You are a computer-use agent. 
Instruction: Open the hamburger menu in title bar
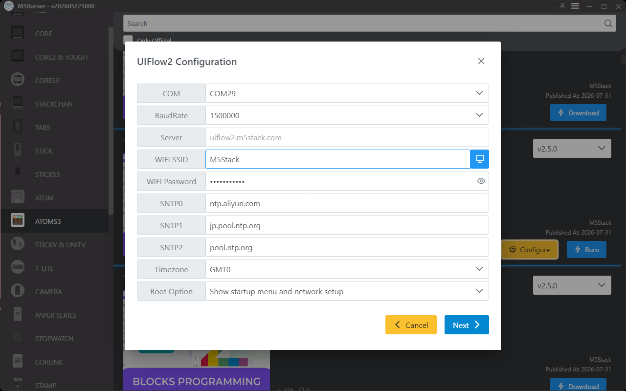point(575,6)
